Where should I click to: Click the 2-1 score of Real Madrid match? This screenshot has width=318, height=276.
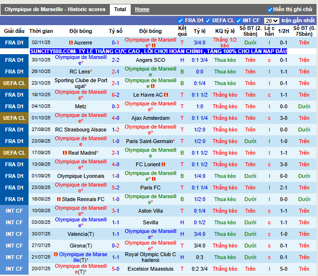coord(115,153)
